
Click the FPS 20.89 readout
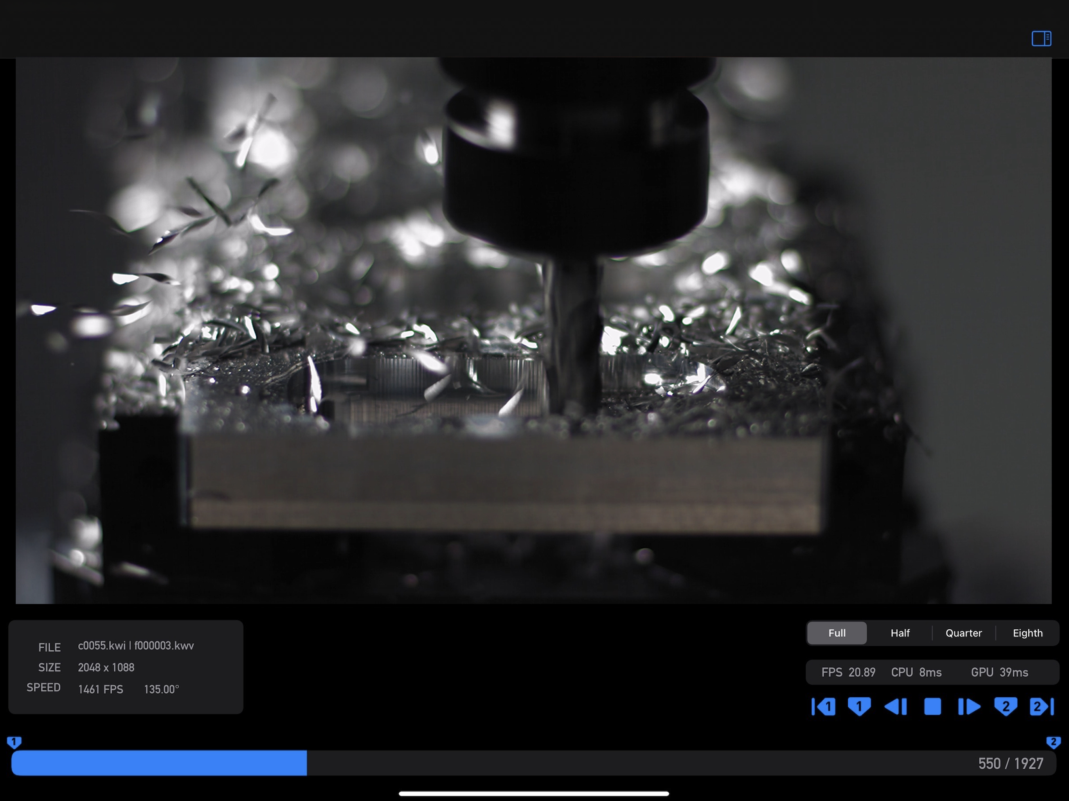point(848,672)
